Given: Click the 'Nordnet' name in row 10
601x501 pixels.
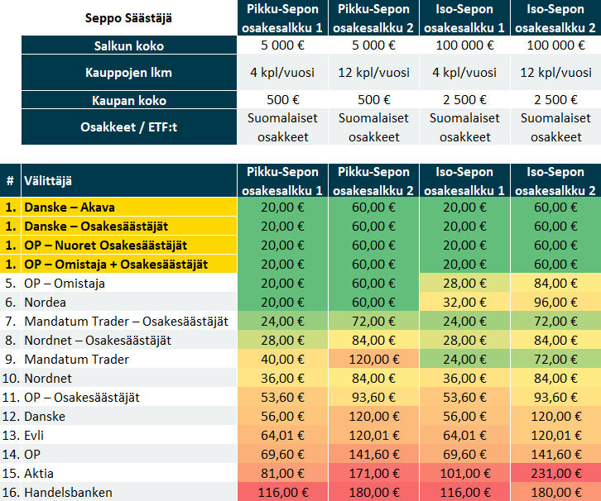Looking at the screenshot, I should (x=48, y=378).
